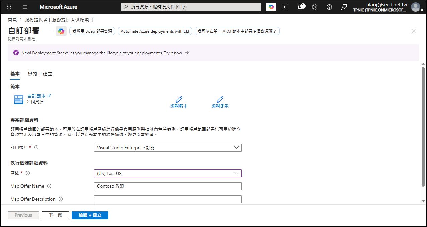Click the info icon next to 訂用帳戶
Viewport: 427px width, 227px height.
click(36, 147)
